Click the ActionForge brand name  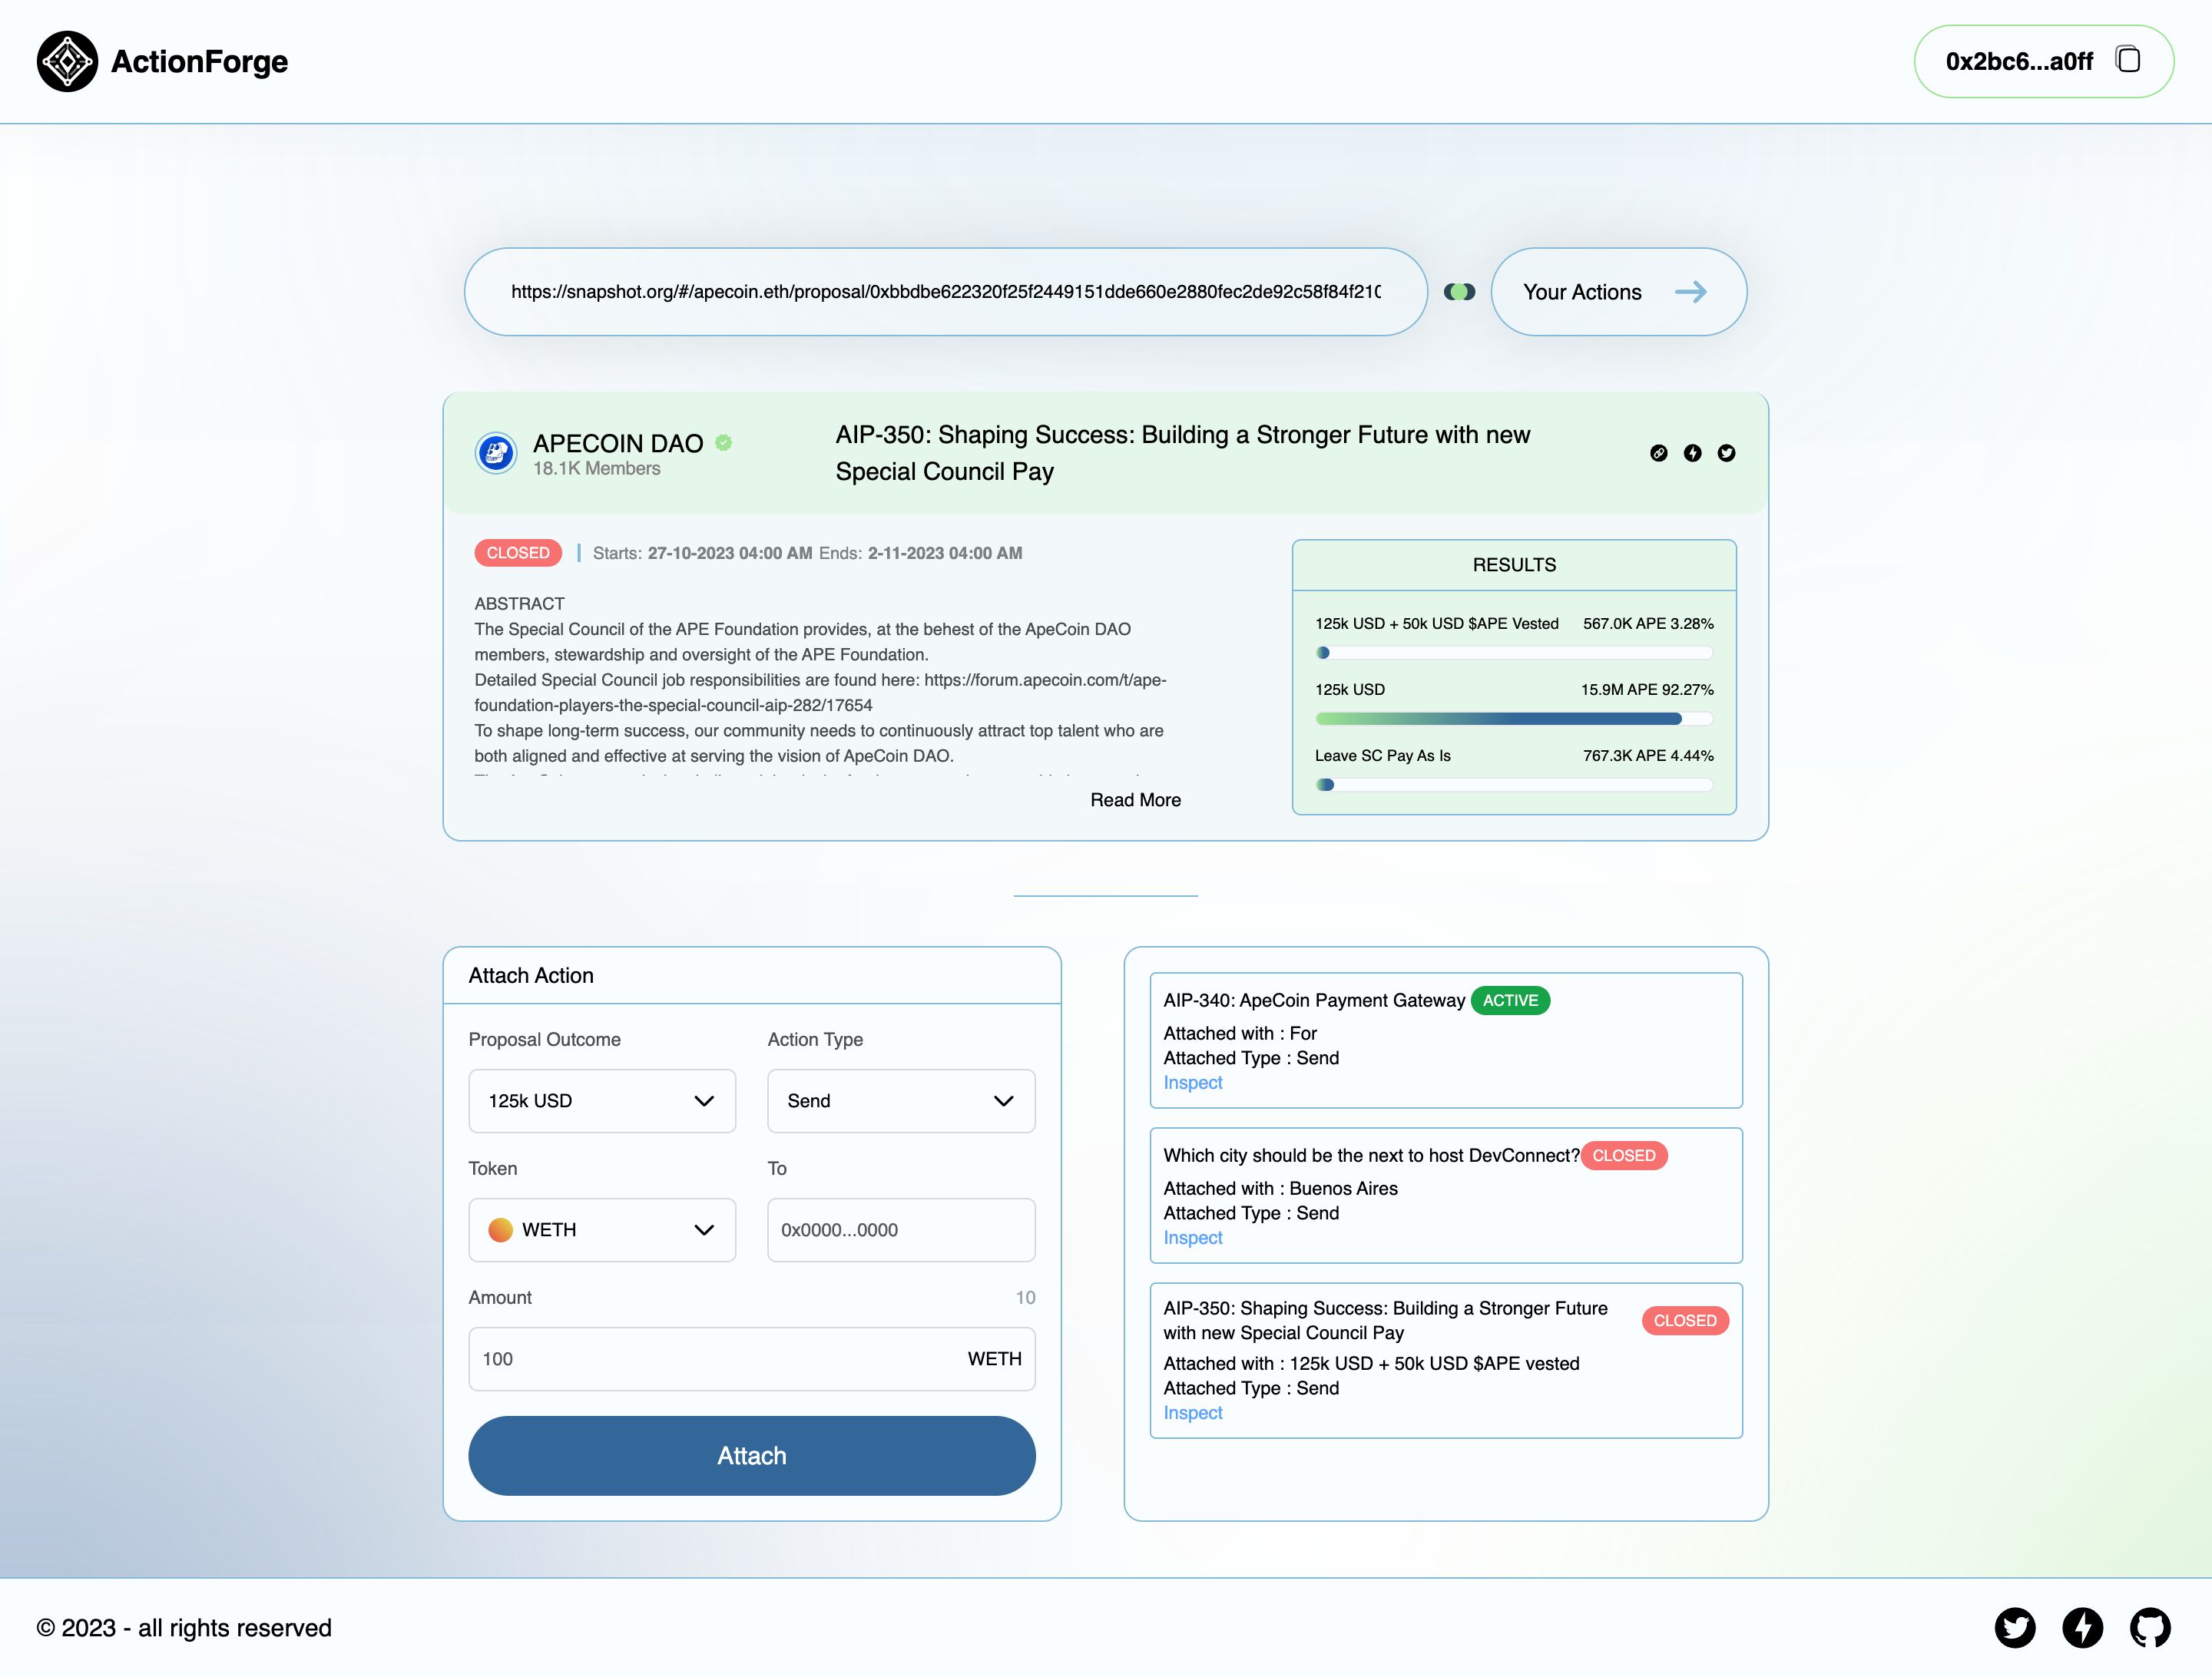point(199,62)
